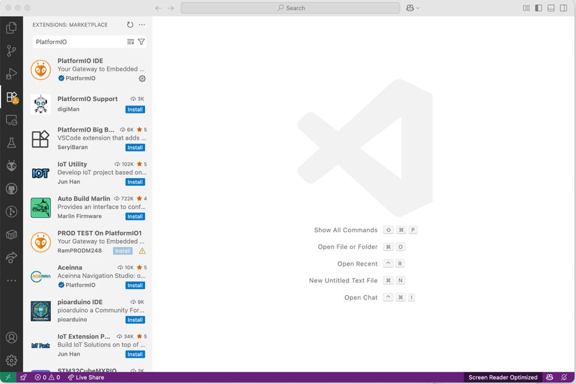Viewport: 576px width, 384px height.
Task: Open the Accounts menu icon
Action: click(11, 337)
